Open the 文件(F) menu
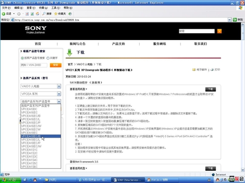This screenshot has width=245, height=183. point(6,8)
